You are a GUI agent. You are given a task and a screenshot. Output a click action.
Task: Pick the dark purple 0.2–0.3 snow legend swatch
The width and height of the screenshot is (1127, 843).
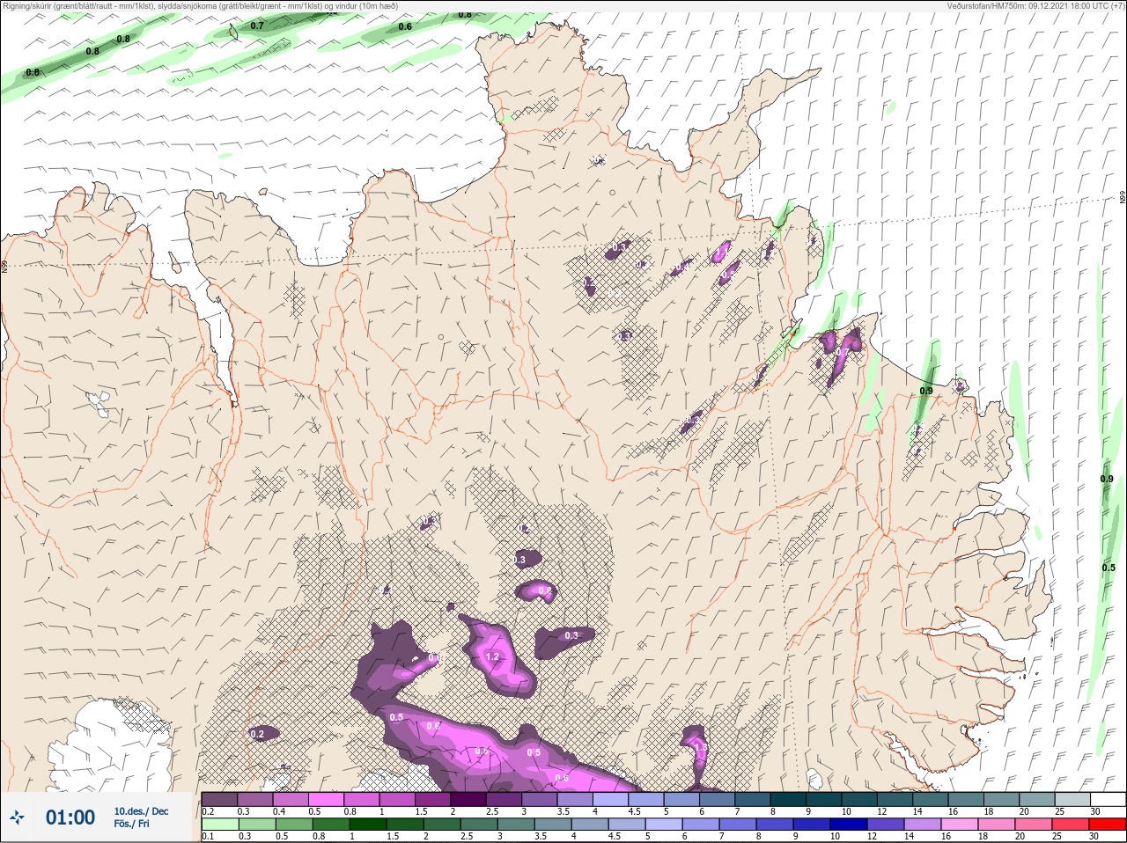click(219, 799)
